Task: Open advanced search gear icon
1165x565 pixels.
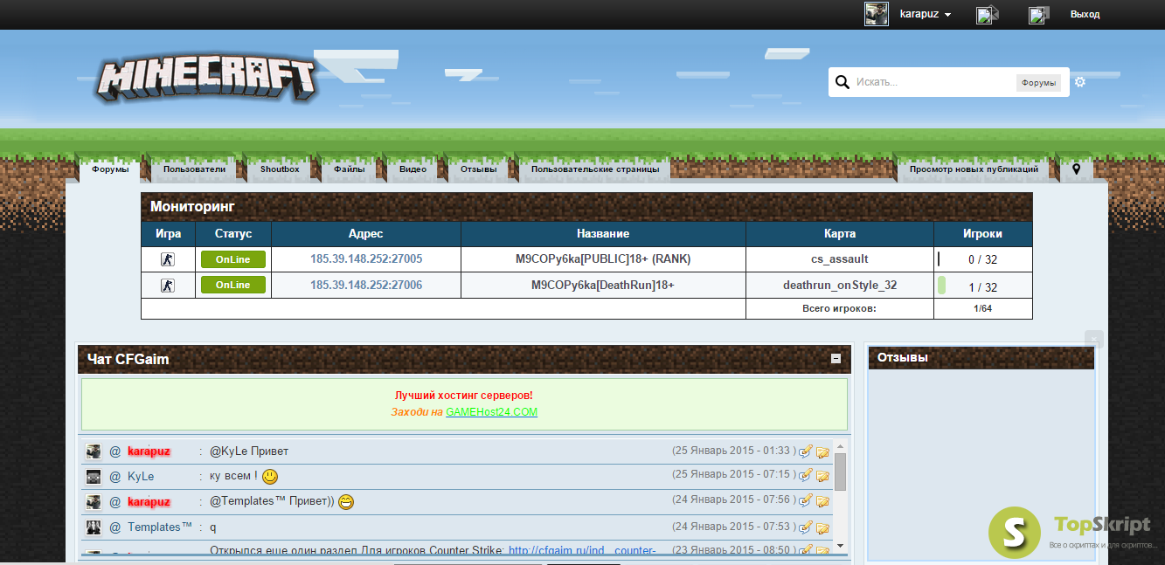Action: (1080, 82)
